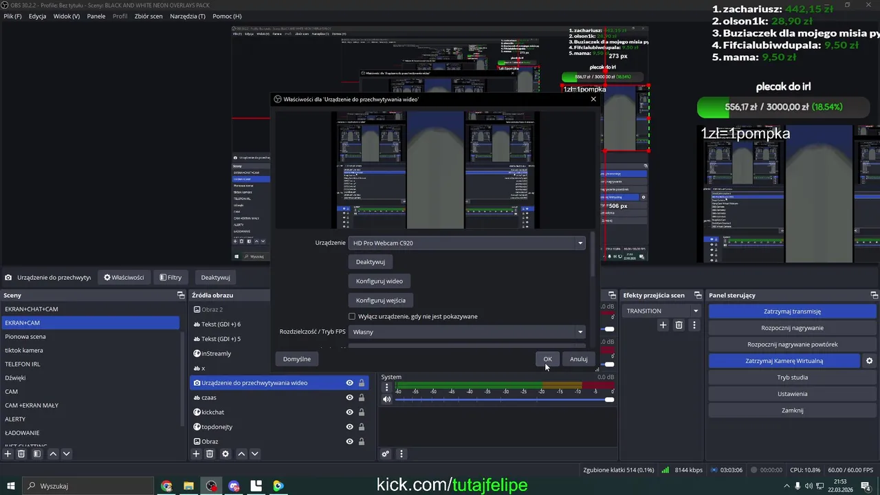
Task: Click Deaktywuj button in properties dialog
Action: tap(371, 262)
